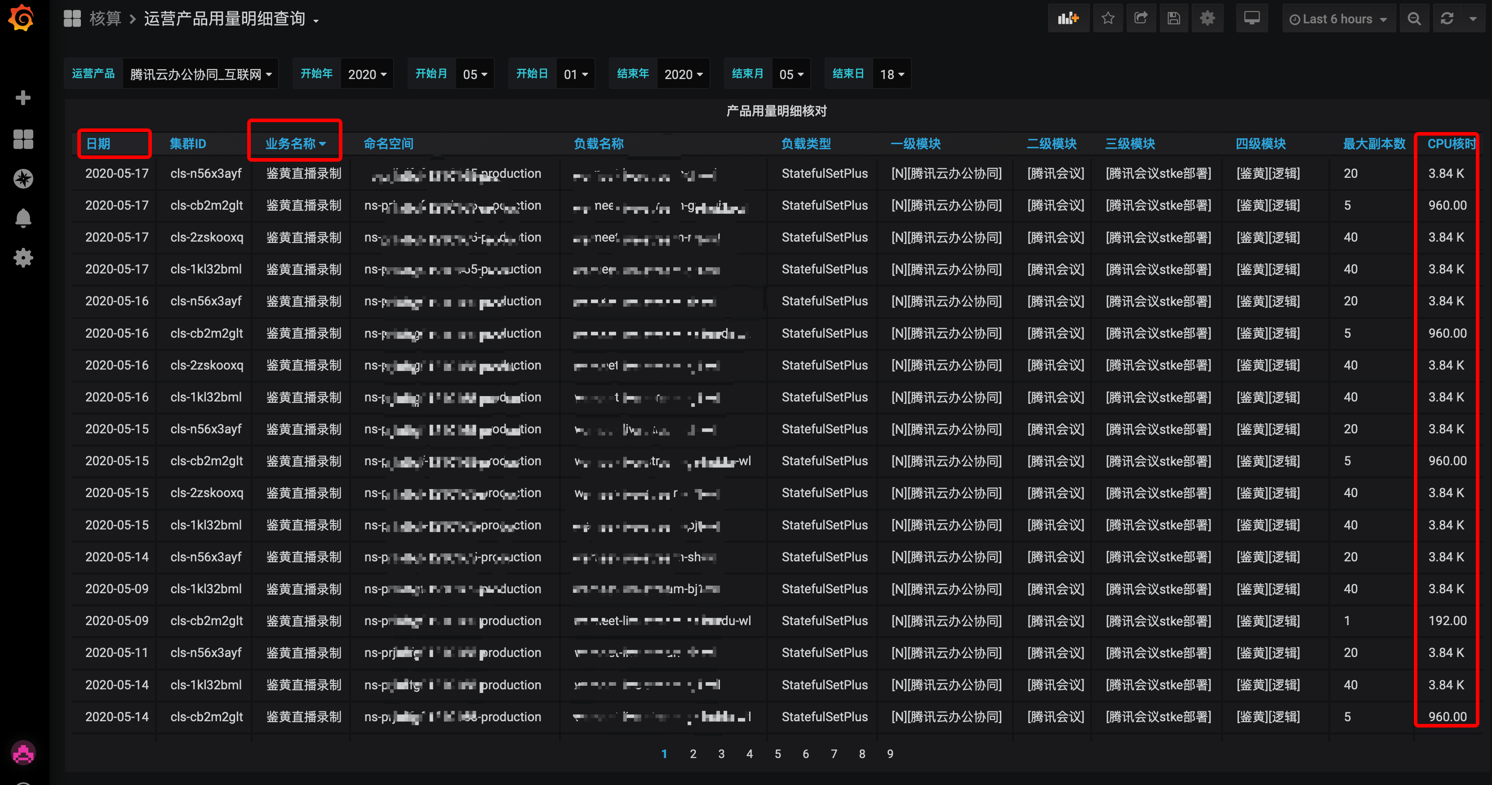Sort by the 日期 column header

coord(98,144)
